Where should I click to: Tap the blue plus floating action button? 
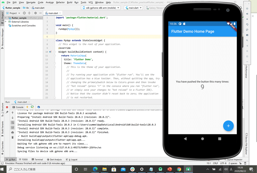coord(228,126)
